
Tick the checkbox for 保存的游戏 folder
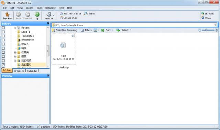(x=3, y=40)
